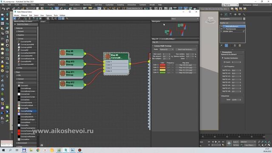
Task: Click Play Animation button in timeline controls
Action: tap(216, 142)
